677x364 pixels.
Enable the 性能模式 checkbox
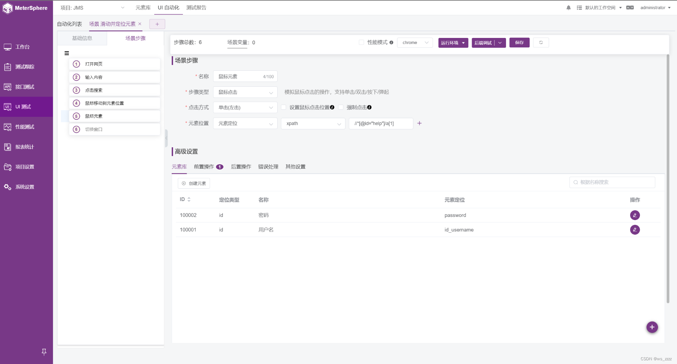pos(361,42)
